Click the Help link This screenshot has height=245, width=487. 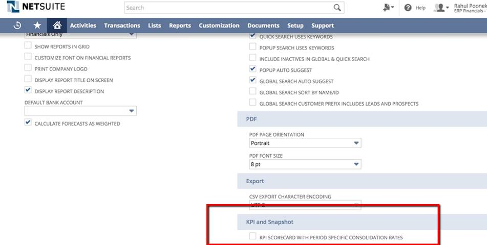(420, 8)
